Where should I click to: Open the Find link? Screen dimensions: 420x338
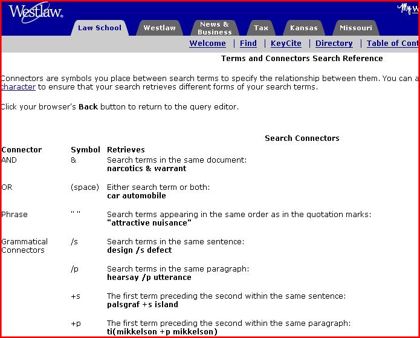(248, 44)
